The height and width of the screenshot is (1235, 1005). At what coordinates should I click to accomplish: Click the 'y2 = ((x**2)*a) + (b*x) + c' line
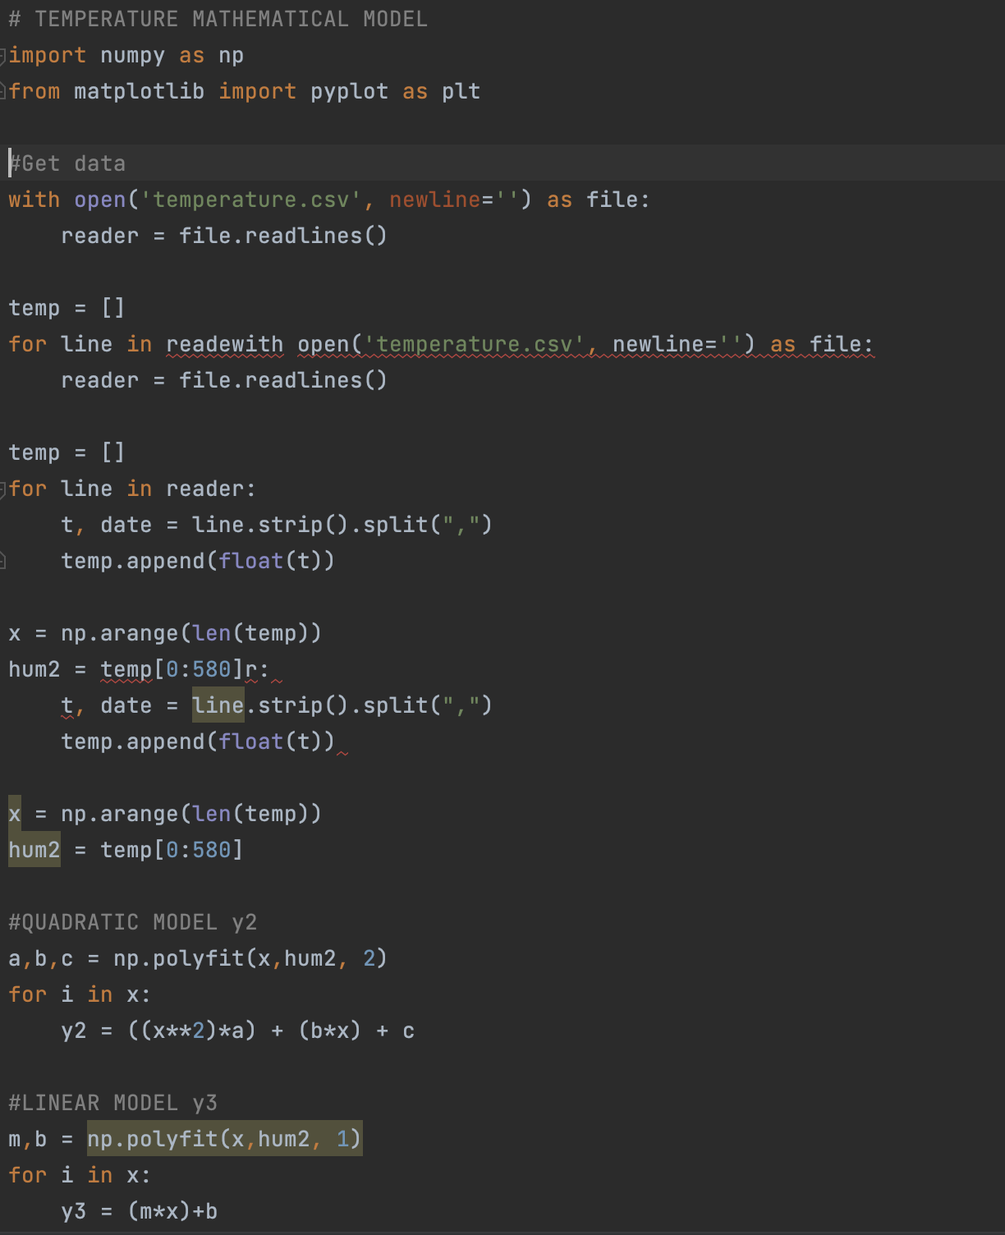[x=237, y=1031]
